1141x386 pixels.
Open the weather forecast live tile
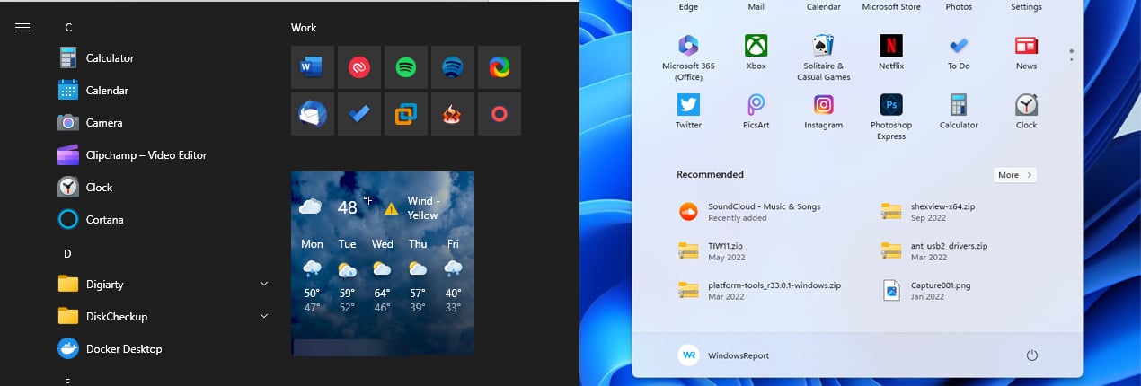click(383, 263)
